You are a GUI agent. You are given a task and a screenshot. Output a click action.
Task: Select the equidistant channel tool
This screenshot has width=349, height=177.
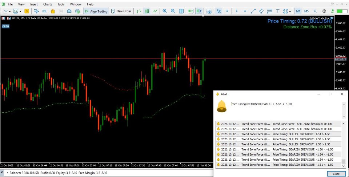tap(261, 11)
